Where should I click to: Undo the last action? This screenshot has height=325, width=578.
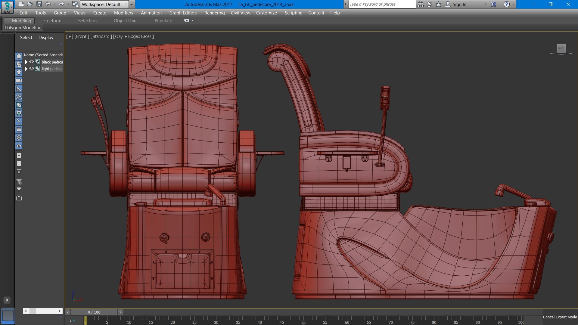coord(48,4)
